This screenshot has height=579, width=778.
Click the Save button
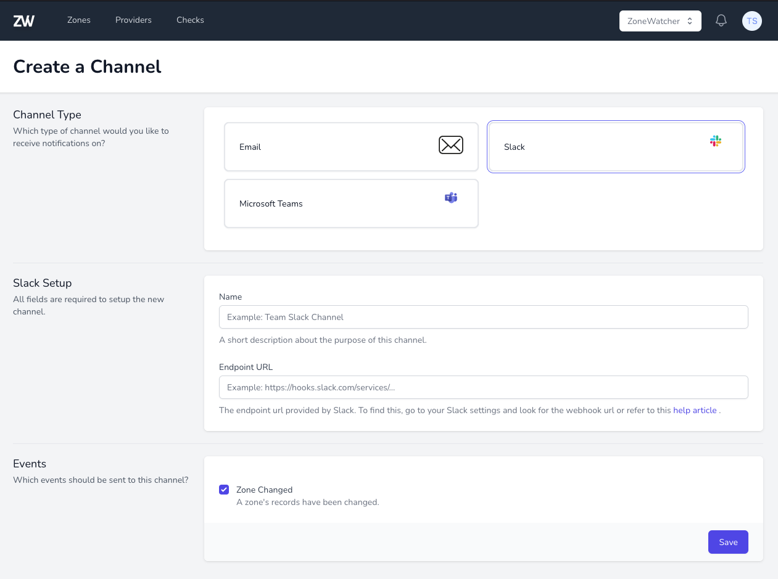click(x=728, y=542)
